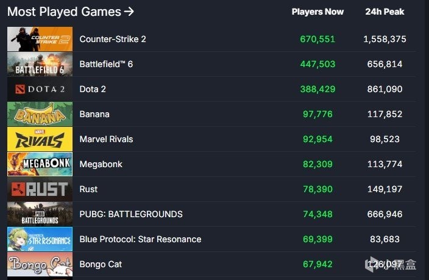The image size is (429, 280).
Task: Open the Most Played Games heading link
Action: 71,12
